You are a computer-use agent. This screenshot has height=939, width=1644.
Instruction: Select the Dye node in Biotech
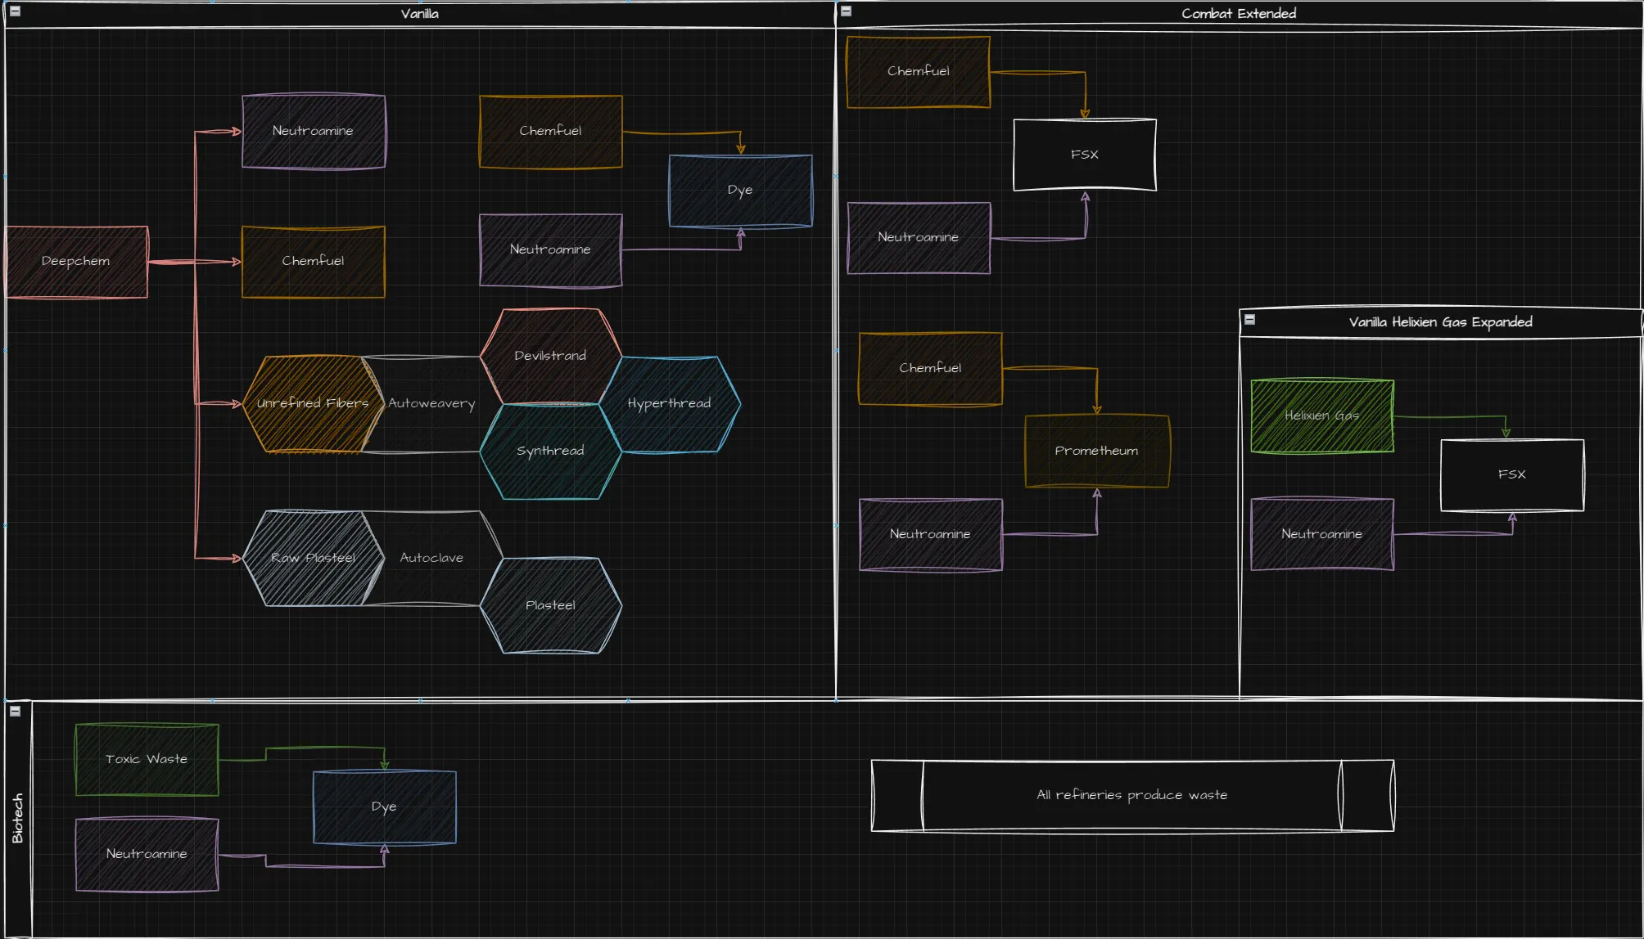[x=384, y=806]
